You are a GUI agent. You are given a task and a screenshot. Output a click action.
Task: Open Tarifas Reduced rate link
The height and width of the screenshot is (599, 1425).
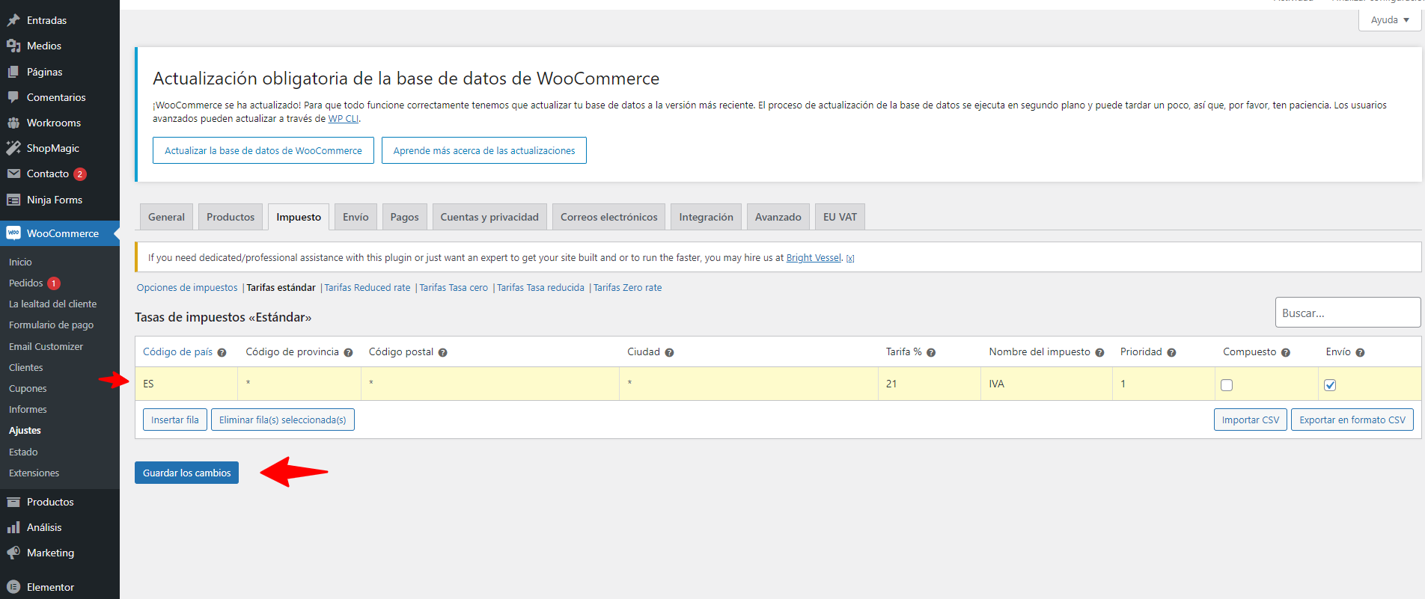367,288
